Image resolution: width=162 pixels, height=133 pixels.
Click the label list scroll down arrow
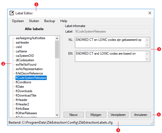57,115
